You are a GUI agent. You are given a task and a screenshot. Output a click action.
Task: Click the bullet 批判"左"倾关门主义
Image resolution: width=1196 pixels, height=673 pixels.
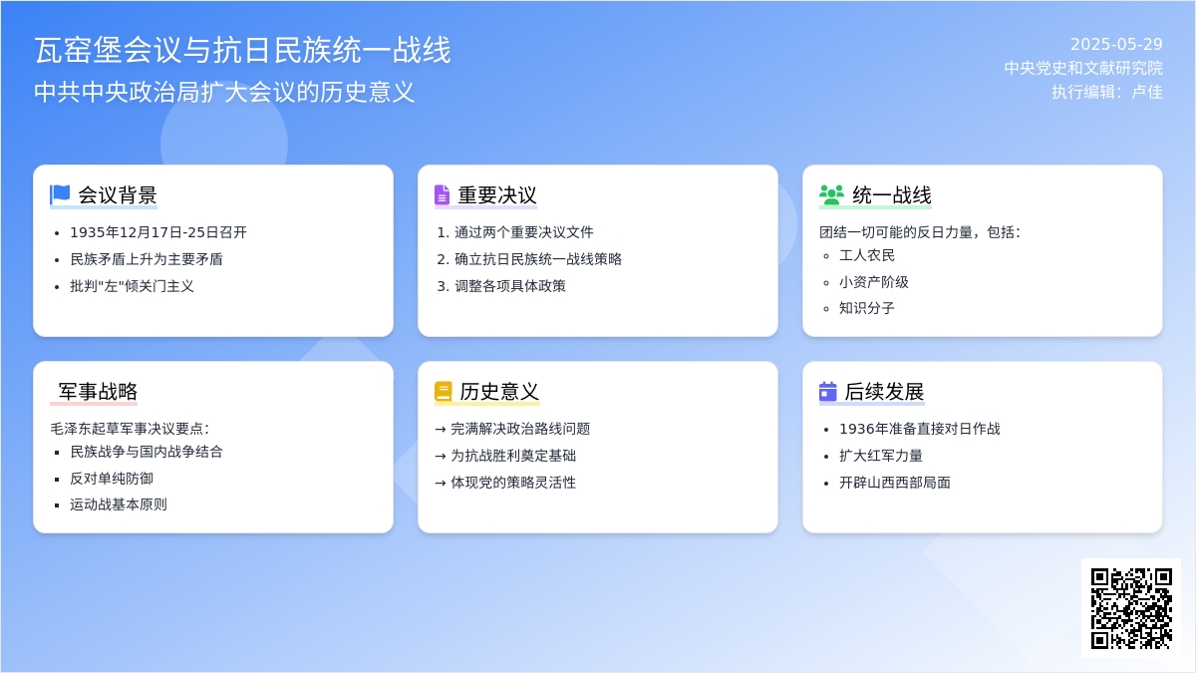pos(132,286)
